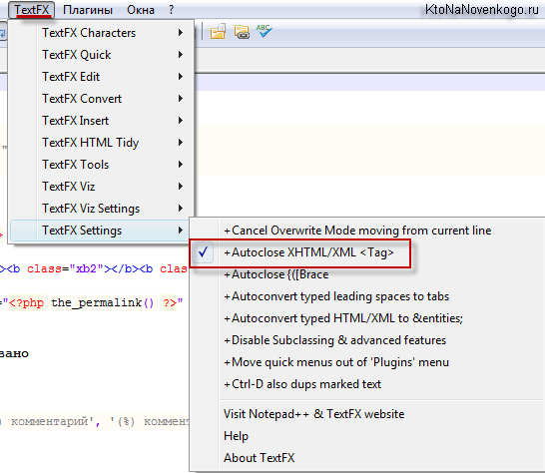545x473 pixels.
Task: Open the Плагины menu
Action: [x=88, y=10]
